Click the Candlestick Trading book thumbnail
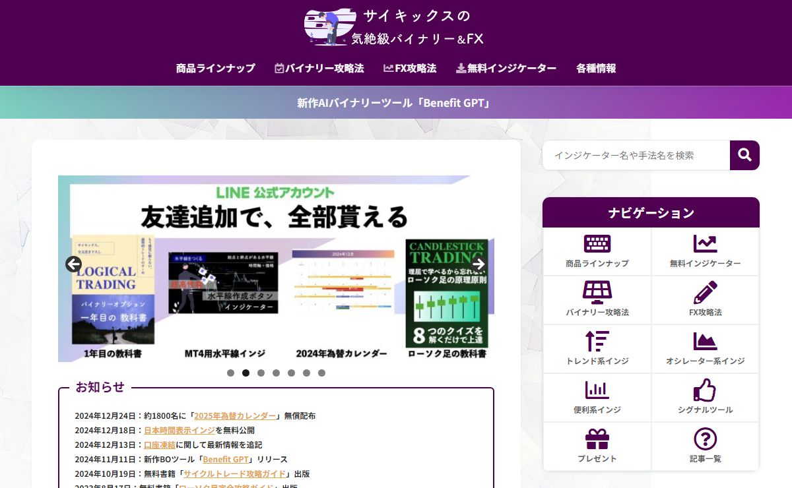 pos(447,293)
